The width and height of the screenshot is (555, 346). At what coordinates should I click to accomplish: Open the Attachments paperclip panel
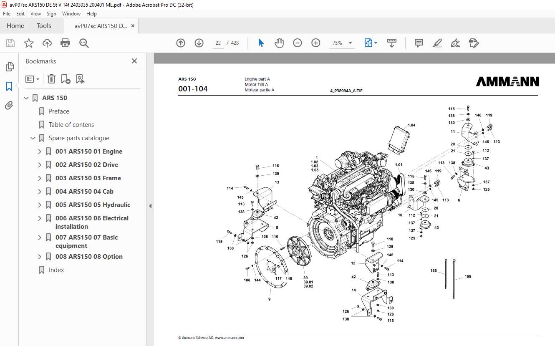click(9, 106)
